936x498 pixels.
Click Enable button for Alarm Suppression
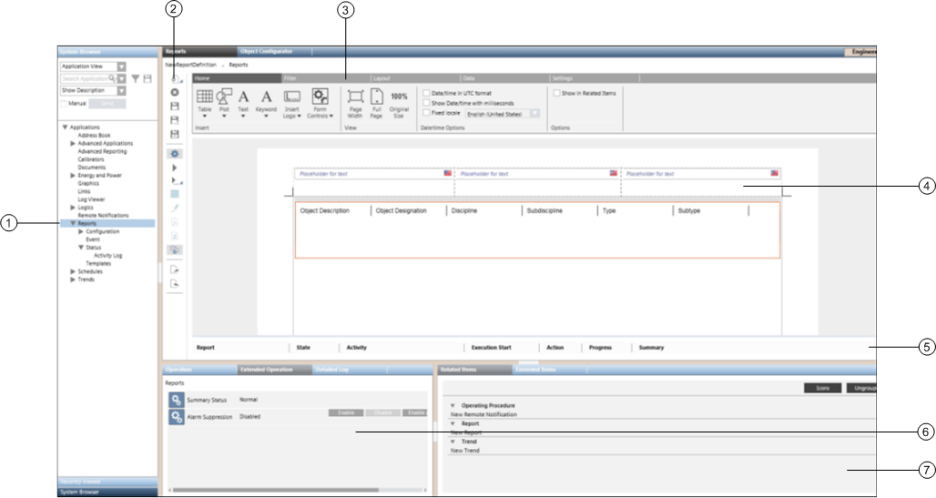[x=346, y=412]
